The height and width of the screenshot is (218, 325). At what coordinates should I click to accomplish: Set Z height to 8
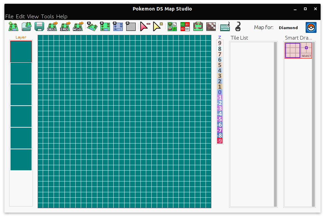(x=220, y=49)
